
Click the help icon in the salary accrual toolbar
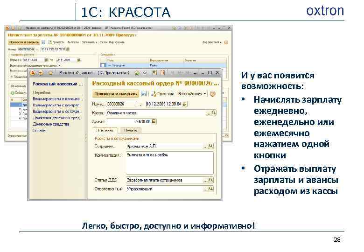pyautogui.click(x=226, y=42)
